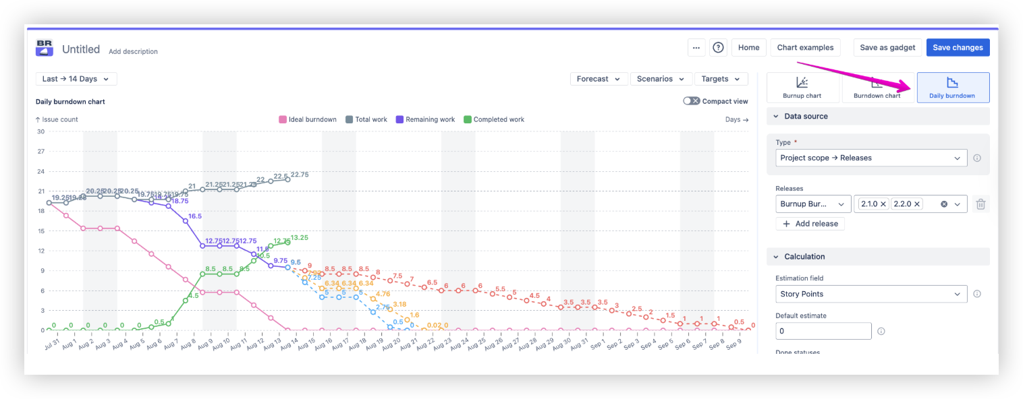Open the Story Points estimation dropdown
The width and height of the screenshot is (1023, 399).
871,294
